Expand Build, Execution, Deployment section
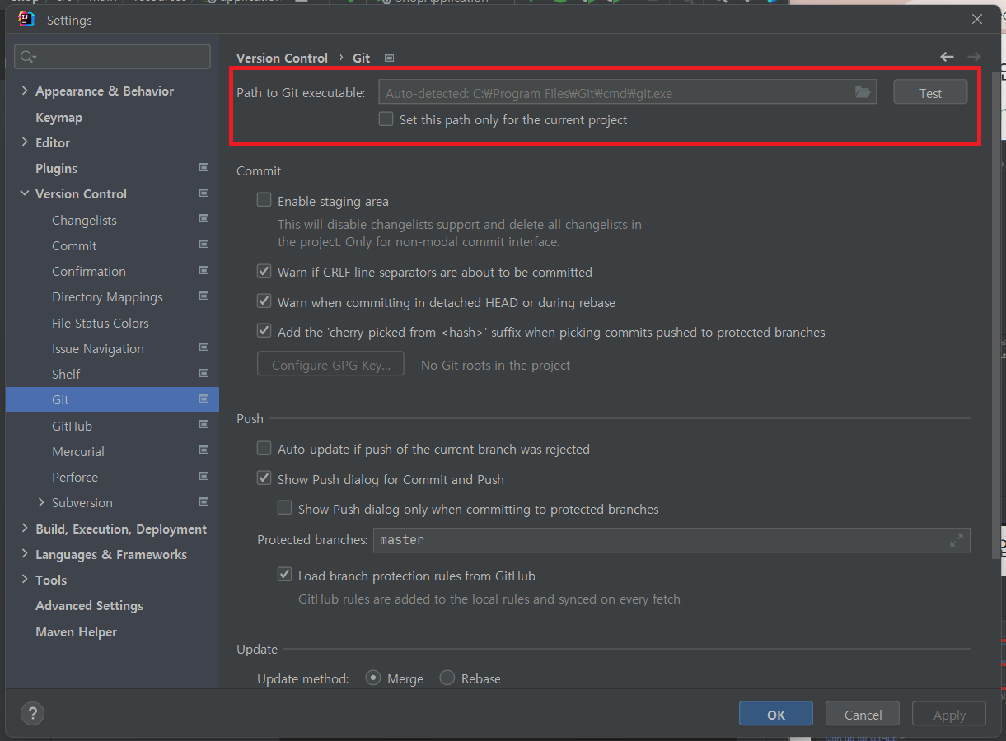 25,529
